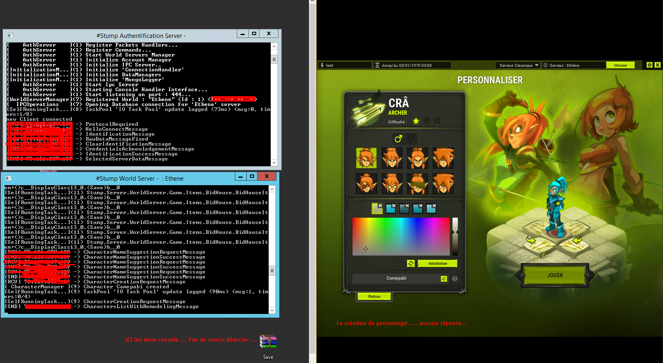Select the fourth teal color slot
Image resolution: width=663 pixels, height=363 pixels.
[x=418, y=208]
